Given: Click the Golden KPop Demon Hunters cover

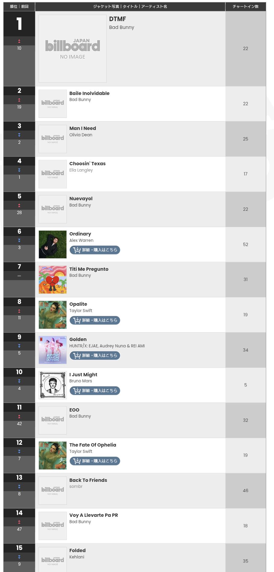Looking at the screenshot, I should point(53,350).
